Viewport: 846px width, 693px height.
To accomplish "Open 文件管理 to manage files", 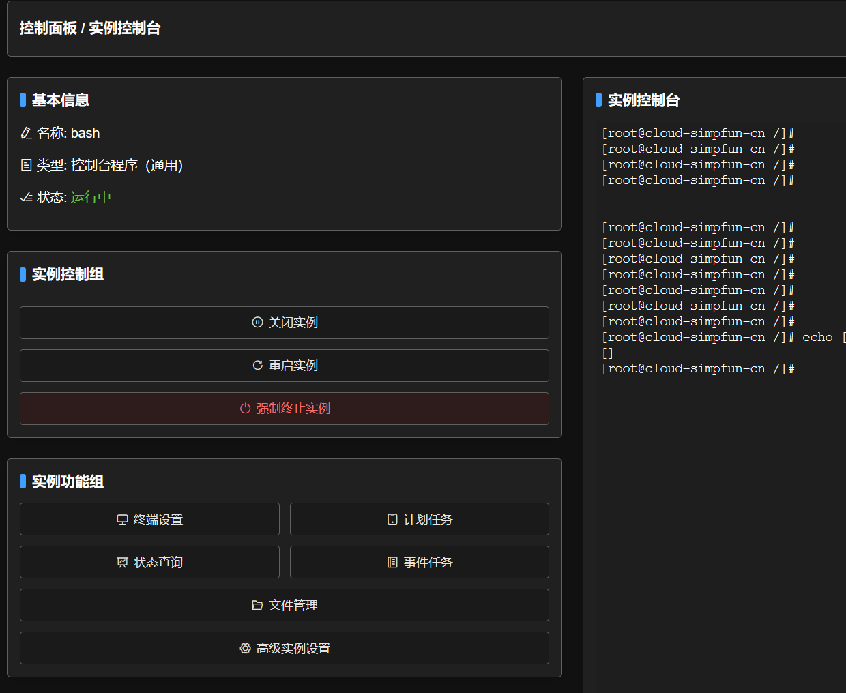I will (285, 605).
